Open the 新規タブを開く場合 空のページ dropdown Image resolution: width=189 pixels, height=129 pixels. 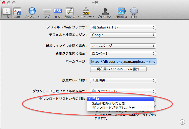(123, 53)
